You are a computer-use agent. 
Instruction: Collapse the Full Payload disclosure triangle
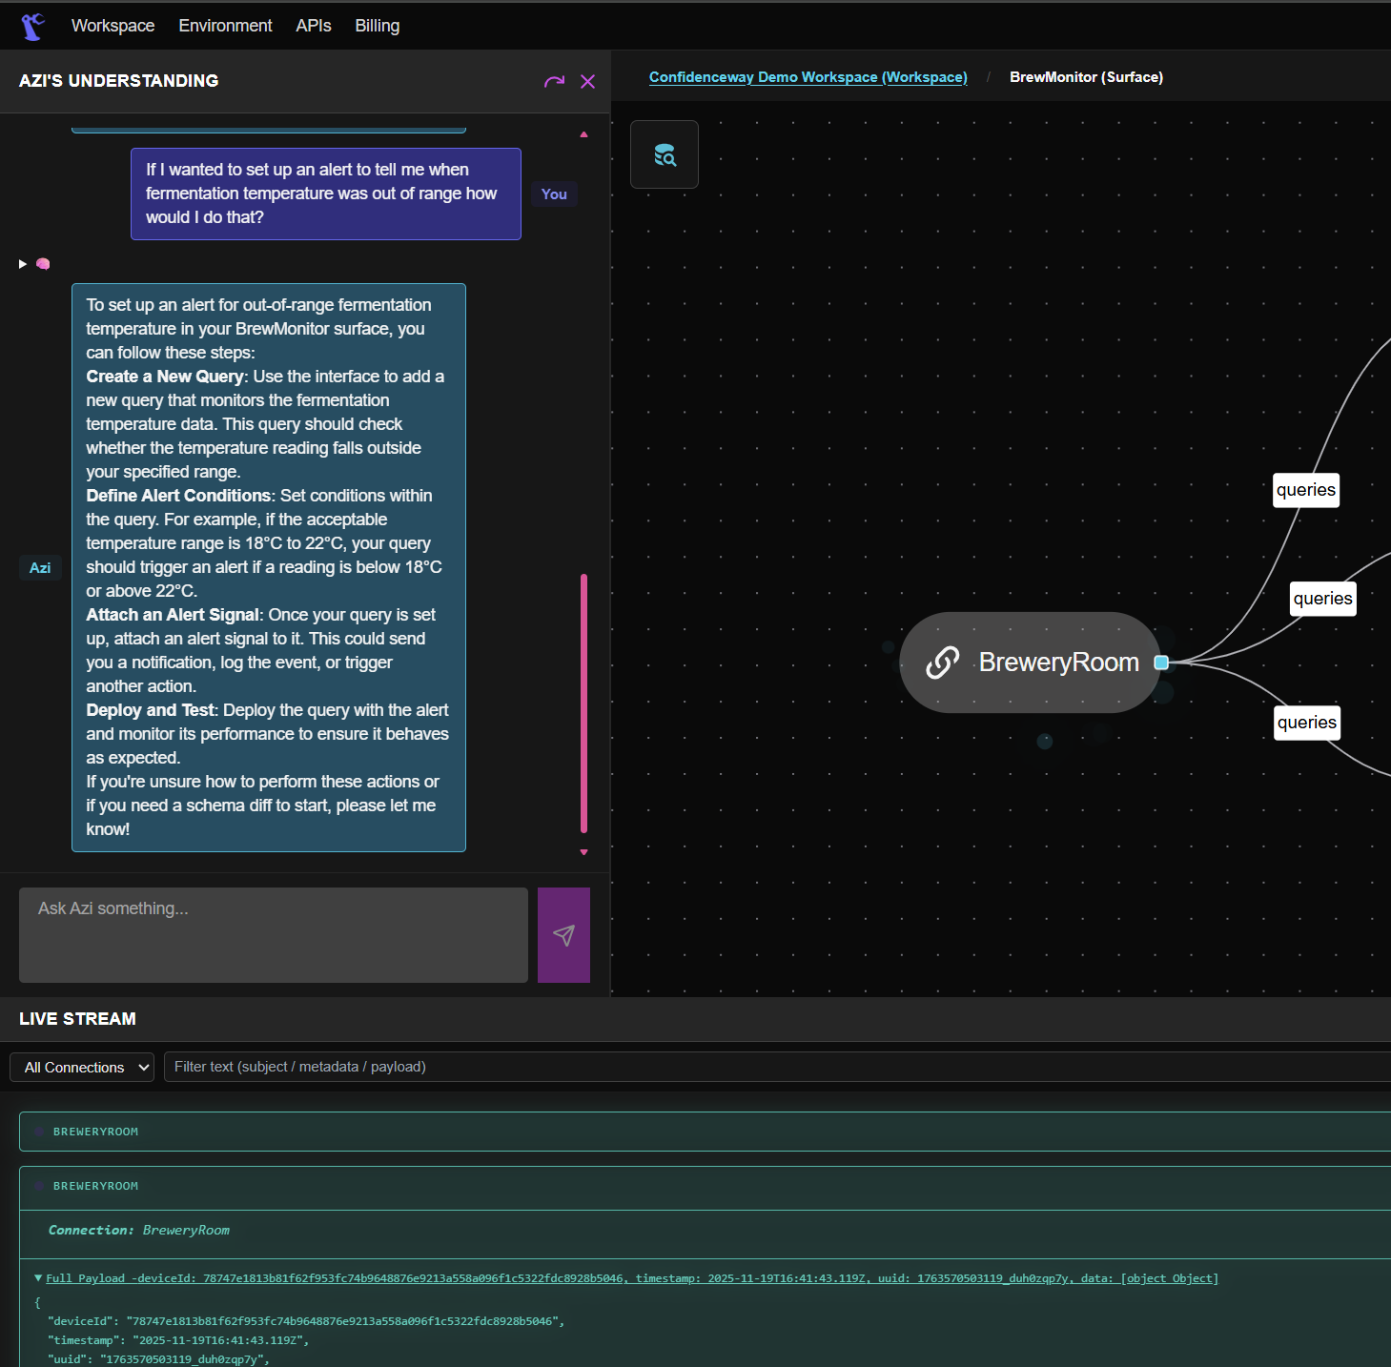(38, 1278)
